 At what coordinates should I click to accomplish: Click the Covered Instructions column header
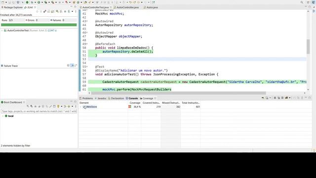coord(151,103)
